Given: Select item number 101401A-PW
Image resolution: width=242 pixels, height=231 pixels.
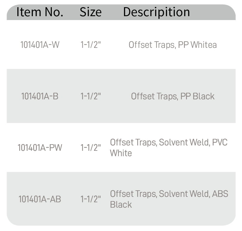Looking at the screenshot, I should click(40, 148).
